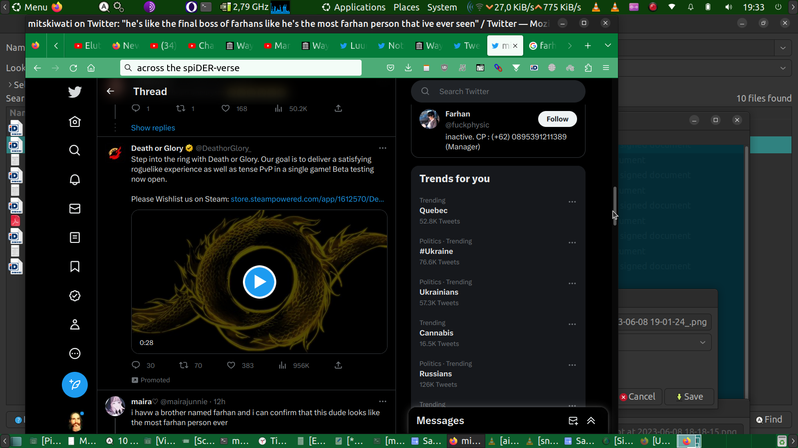Open more menu on maira's tweet
The width and height of the screenshot is (798, 448).
[383, 401]
